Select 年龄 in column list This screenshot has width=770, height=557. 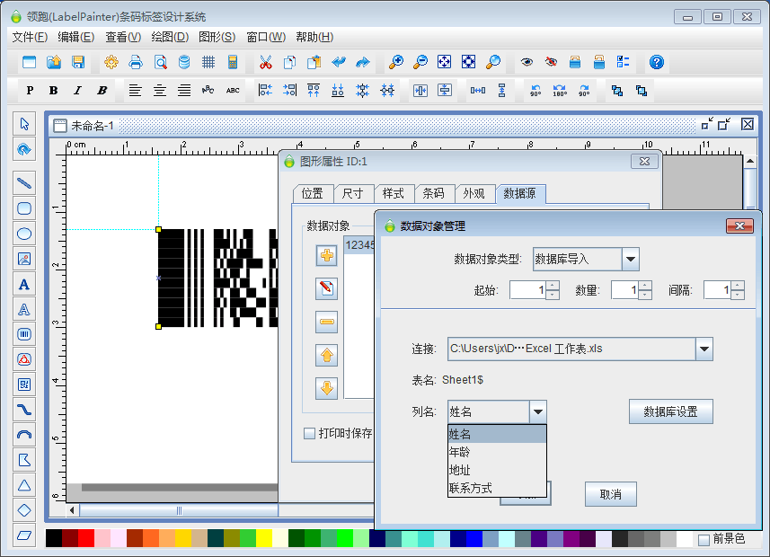[497, 452]
